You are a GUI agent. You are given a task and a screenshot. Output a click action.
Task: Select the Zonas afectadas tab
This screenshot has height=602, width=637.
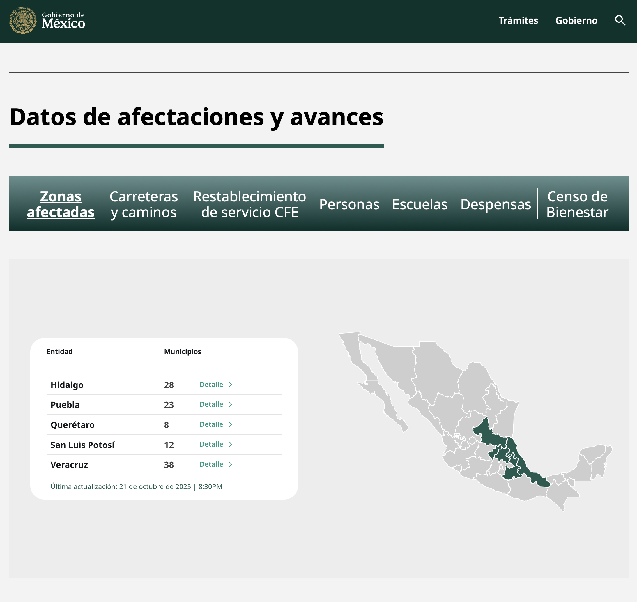[x=61, y=204]
